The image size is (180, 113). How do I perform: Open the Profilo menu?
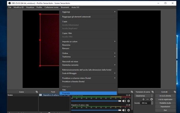[39, 7]
